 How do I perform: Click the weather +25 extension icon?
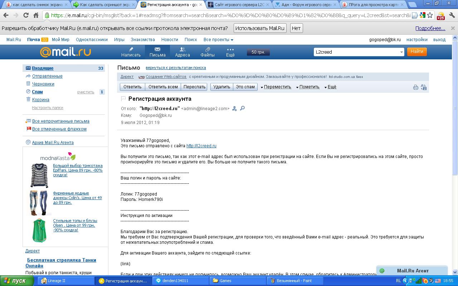[x=440, y=16]
